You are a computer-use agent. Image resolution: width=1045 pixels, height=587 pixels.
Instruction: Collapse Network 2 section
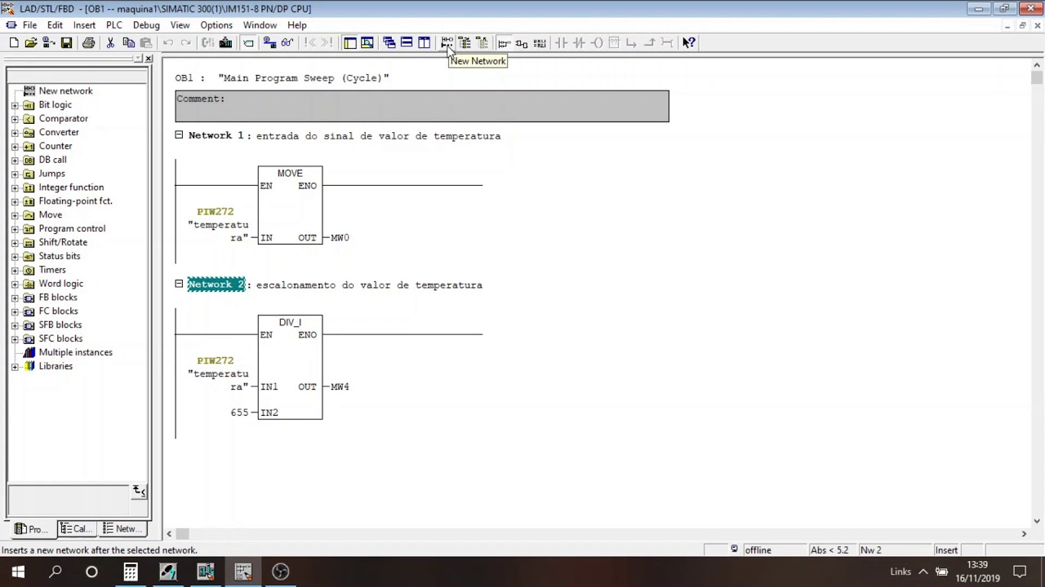pyautogui.click(x=179, y=284)
